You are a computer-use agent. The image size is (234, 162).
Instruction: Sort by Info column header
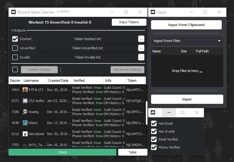pyautogui.click(x=115, y=81)
